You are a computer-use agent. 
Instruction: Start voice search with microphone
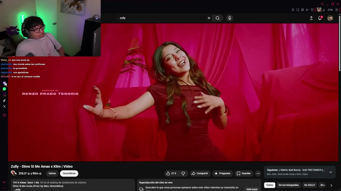pyautogui.click(x=230, y=18)
